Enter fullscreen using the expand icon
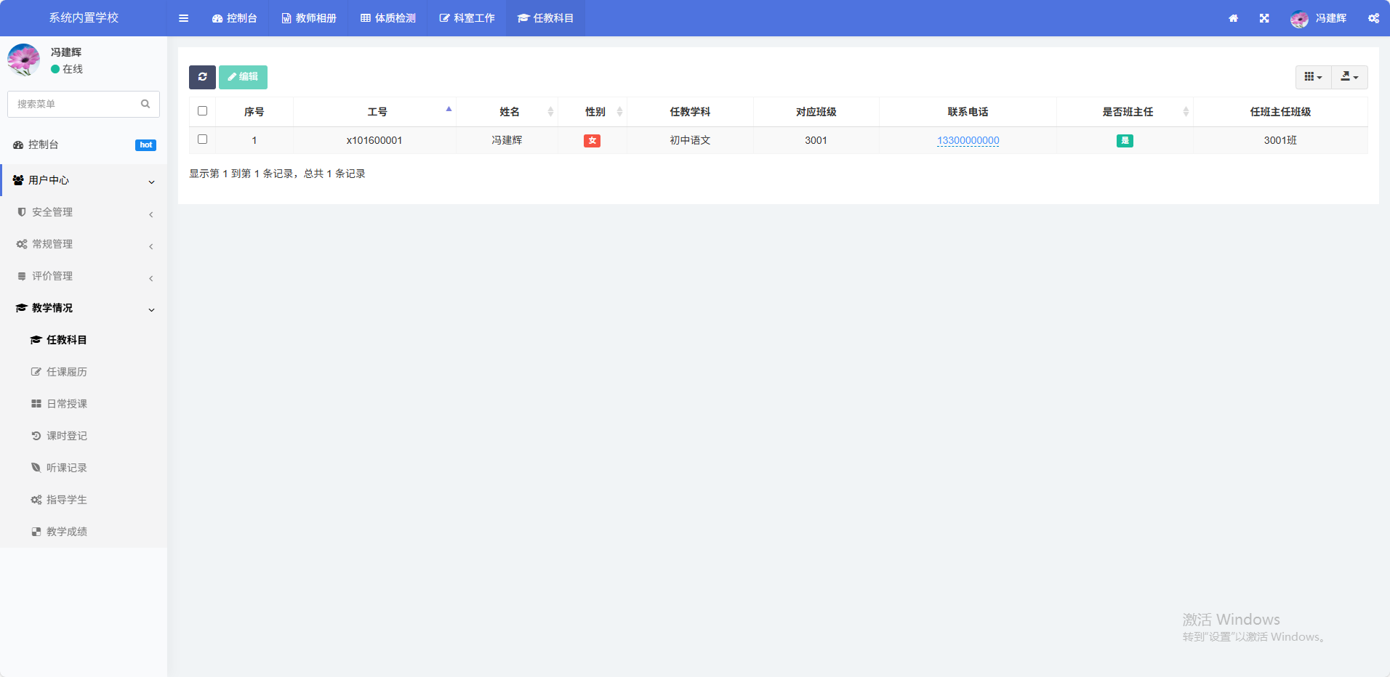 [1264, 18]
